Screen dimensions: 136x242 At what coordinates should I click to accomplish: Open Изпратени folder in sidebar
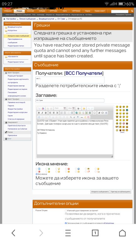[12, 30]
